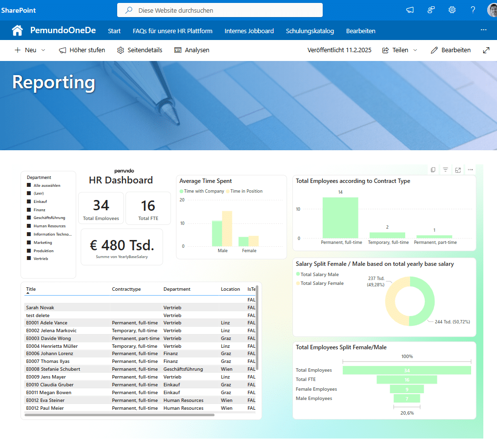Toggle the Produktion department checkbox
The height and width of the screenshot is (440, 497).
click(29, 250)
